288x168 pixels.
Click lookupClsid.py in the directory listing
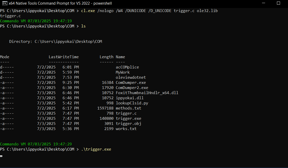pyautogui.click(x=132, y=103)
